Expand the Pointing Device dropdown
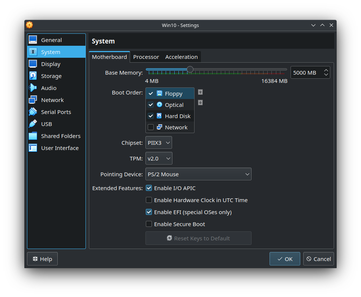Image resolution: width=361 pixels, height=297 pixels. 198,174
